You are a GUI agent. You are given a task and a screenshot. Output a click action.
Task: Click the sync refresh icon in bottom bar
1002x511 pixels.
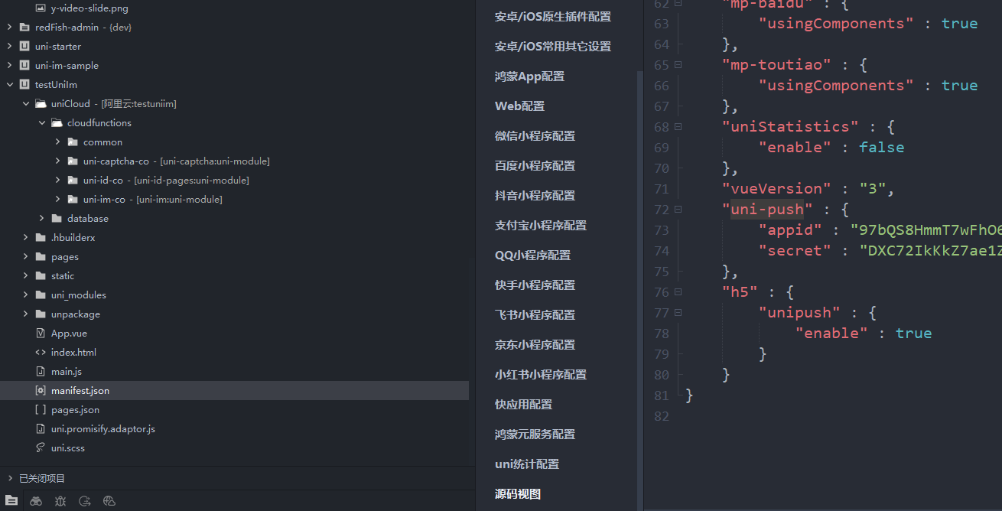[85, 501]
